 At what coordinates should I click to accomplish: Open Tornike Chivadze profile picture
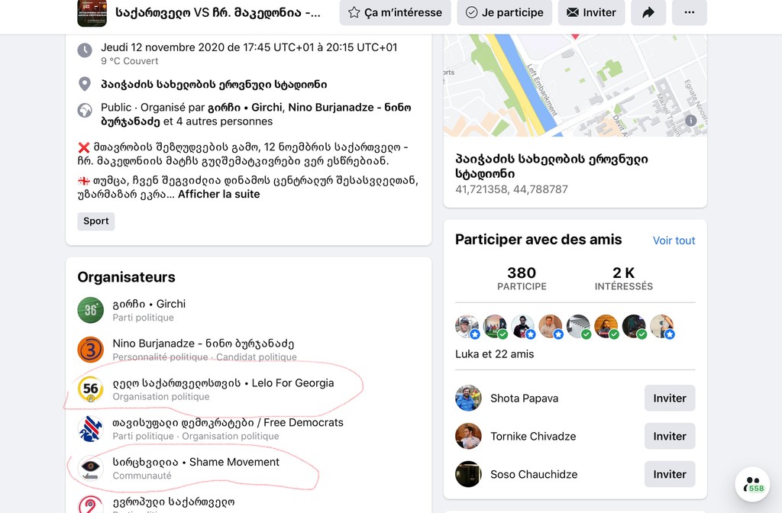[468, 436]
